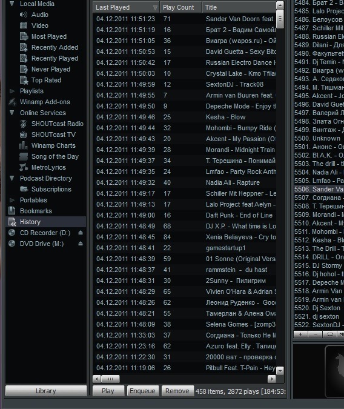Select the Top Rated star icon
This screenshot has width=344, height=409.
pos(24,81)
